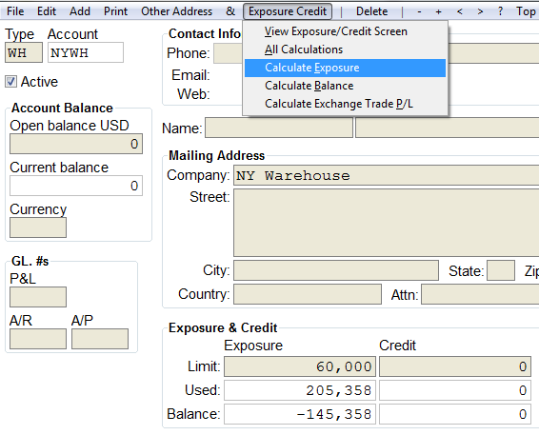Click the Credit Balance field
This screenshot has height=435, width=539.
point(455,414)
